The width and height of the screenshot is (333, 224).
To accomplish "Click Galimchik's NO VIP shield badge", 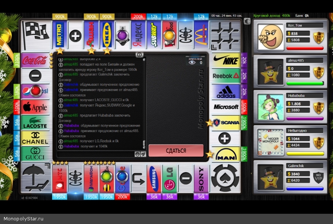I will click(x=318, y=178).
